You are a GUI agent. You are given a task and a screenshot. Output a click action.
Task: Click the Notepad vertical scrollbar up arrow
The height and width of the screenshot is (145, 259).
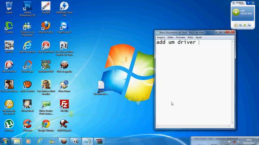(x=233, y=41)
